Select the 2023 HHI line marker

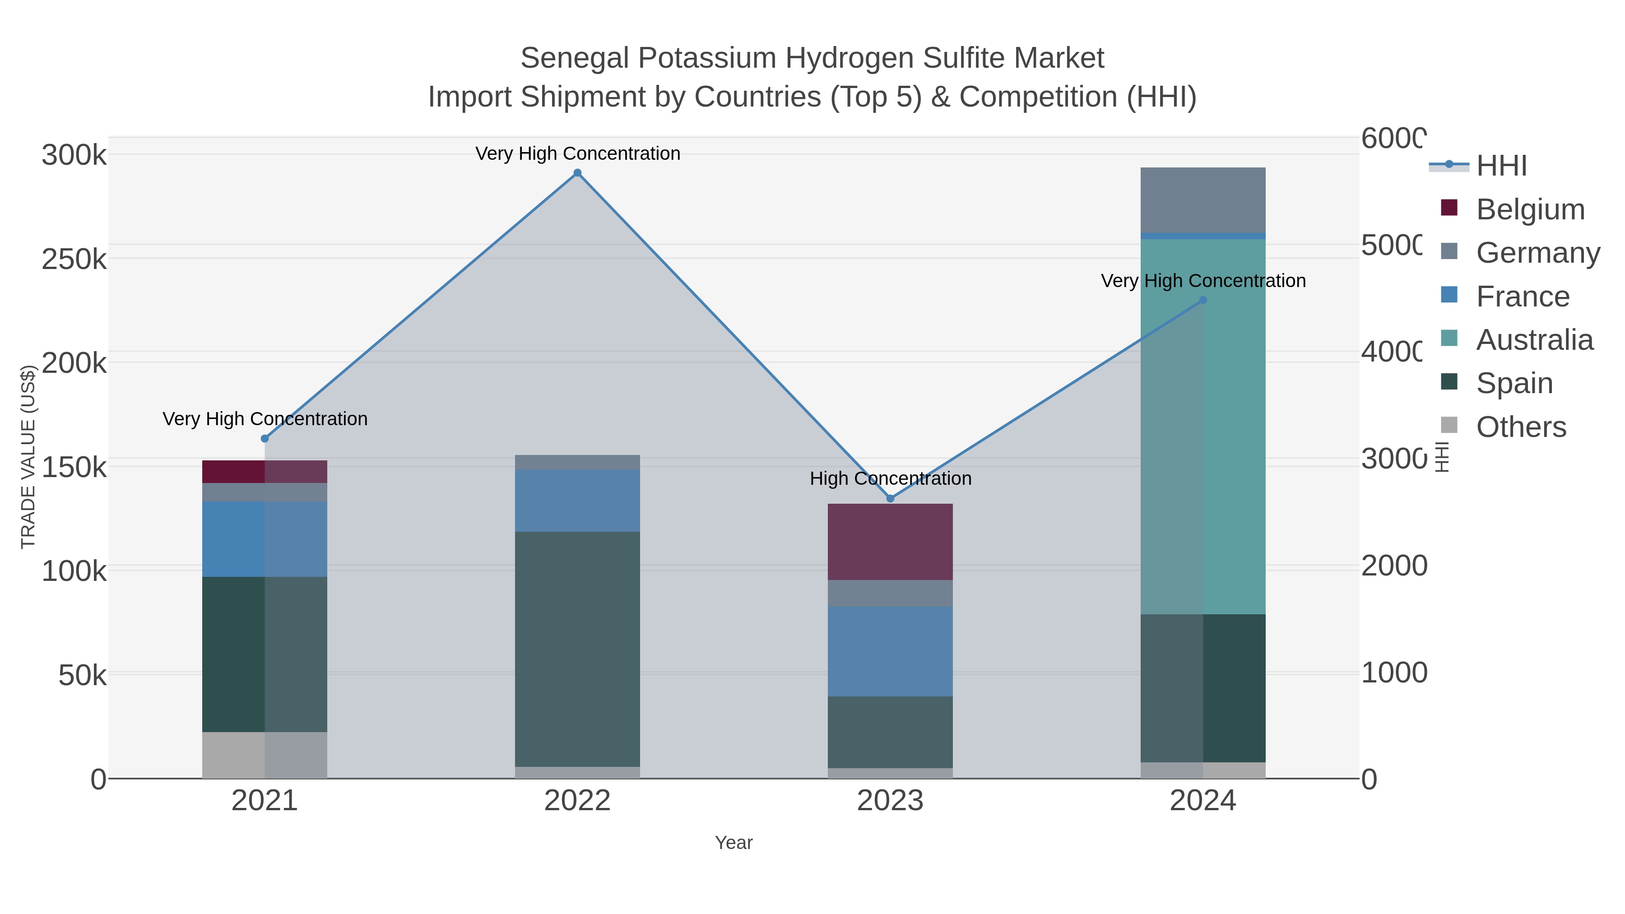click(x=890, y=498)
